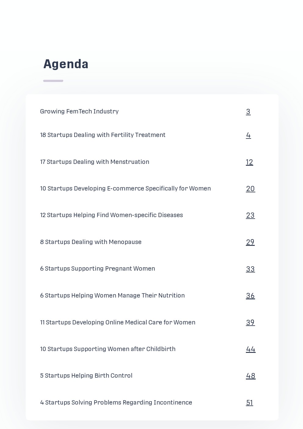Jump to page 12 link for Menstruation
The height and width of the screenshot is (429, 303).
tap(250, 162)
